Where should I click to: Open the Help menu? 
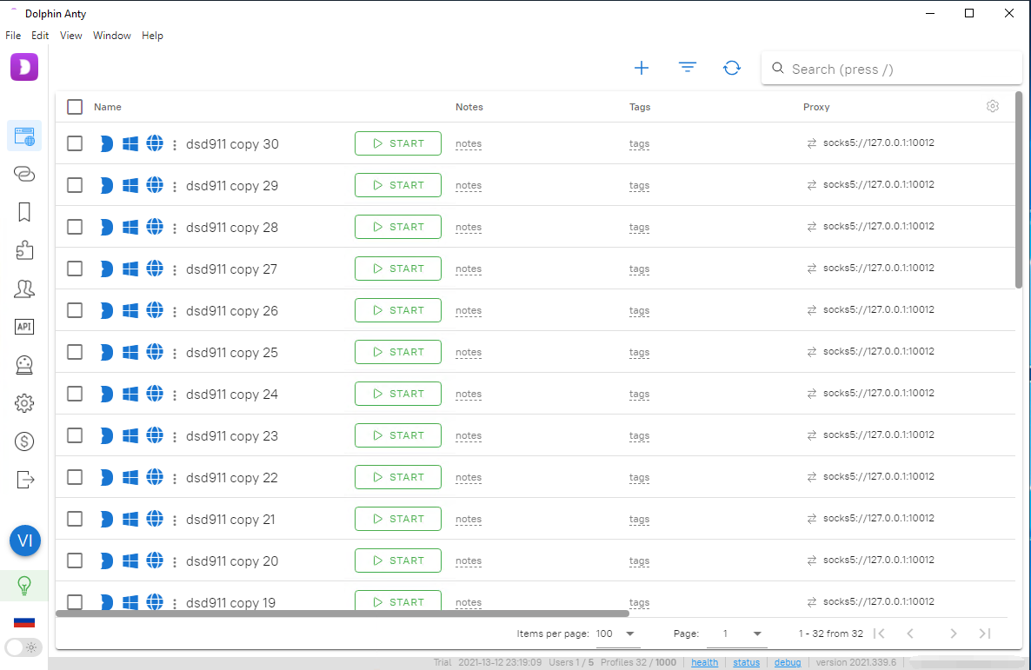(152, 36)
